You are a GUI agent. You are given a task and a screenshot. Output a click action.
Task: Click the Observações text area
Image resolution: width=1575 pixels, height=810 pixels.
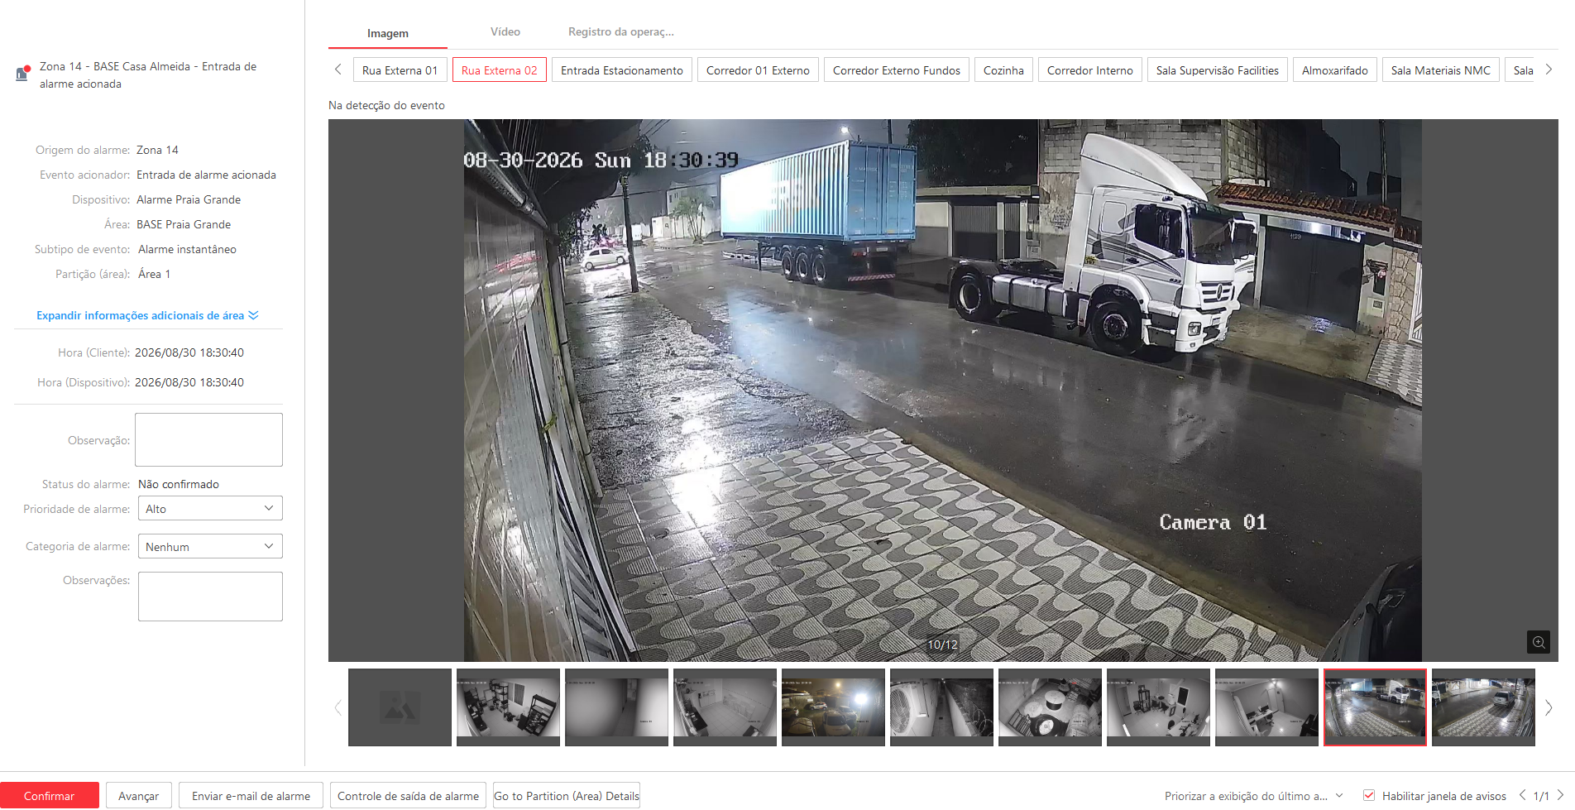click(x=210, y=596)
